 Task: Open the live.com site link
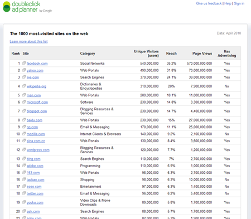click(33, 77)
